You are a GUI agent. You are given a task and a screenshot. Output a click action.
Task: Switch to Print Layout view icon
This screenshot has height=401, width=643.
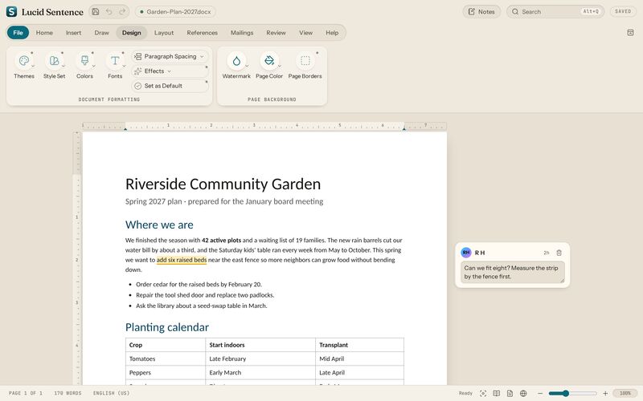pos(510,393)
